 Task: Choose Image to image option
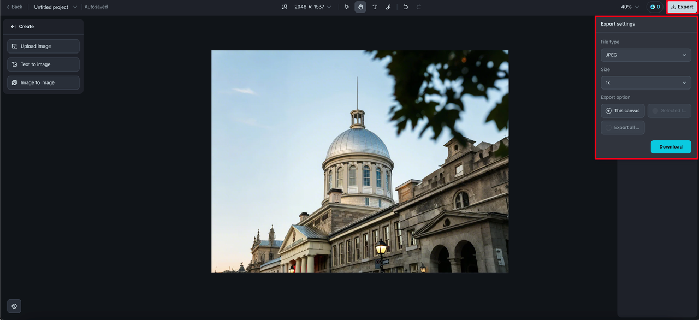pyautogui.click(x=43, y=83)
